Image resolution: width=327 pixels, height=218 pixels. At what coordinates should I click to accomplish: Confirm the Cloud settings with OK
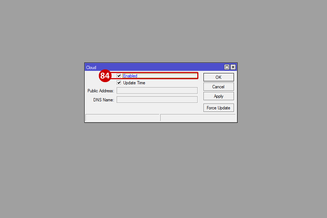[x=219, y=77]
